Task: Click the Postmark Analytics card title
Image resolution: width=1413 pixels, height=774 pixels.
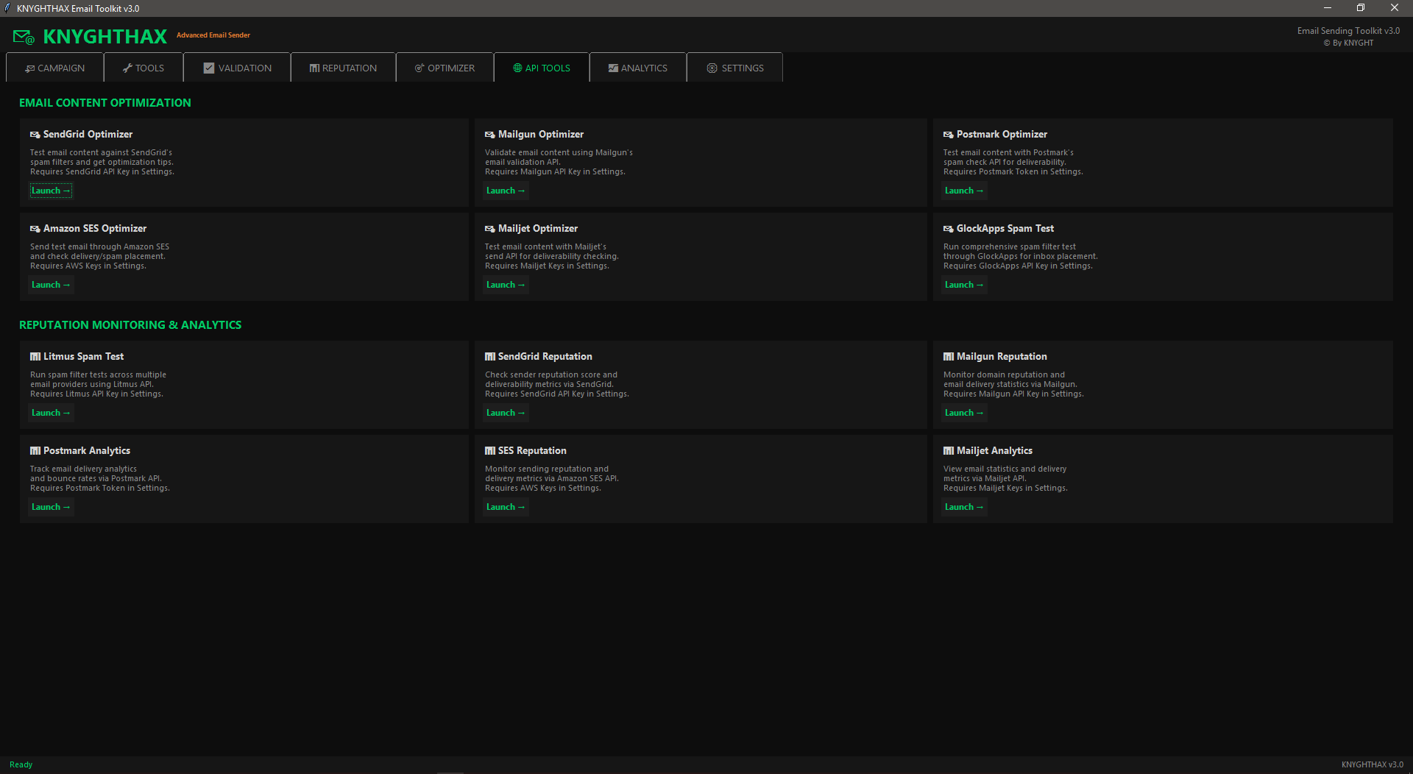Action: point(87,451)
